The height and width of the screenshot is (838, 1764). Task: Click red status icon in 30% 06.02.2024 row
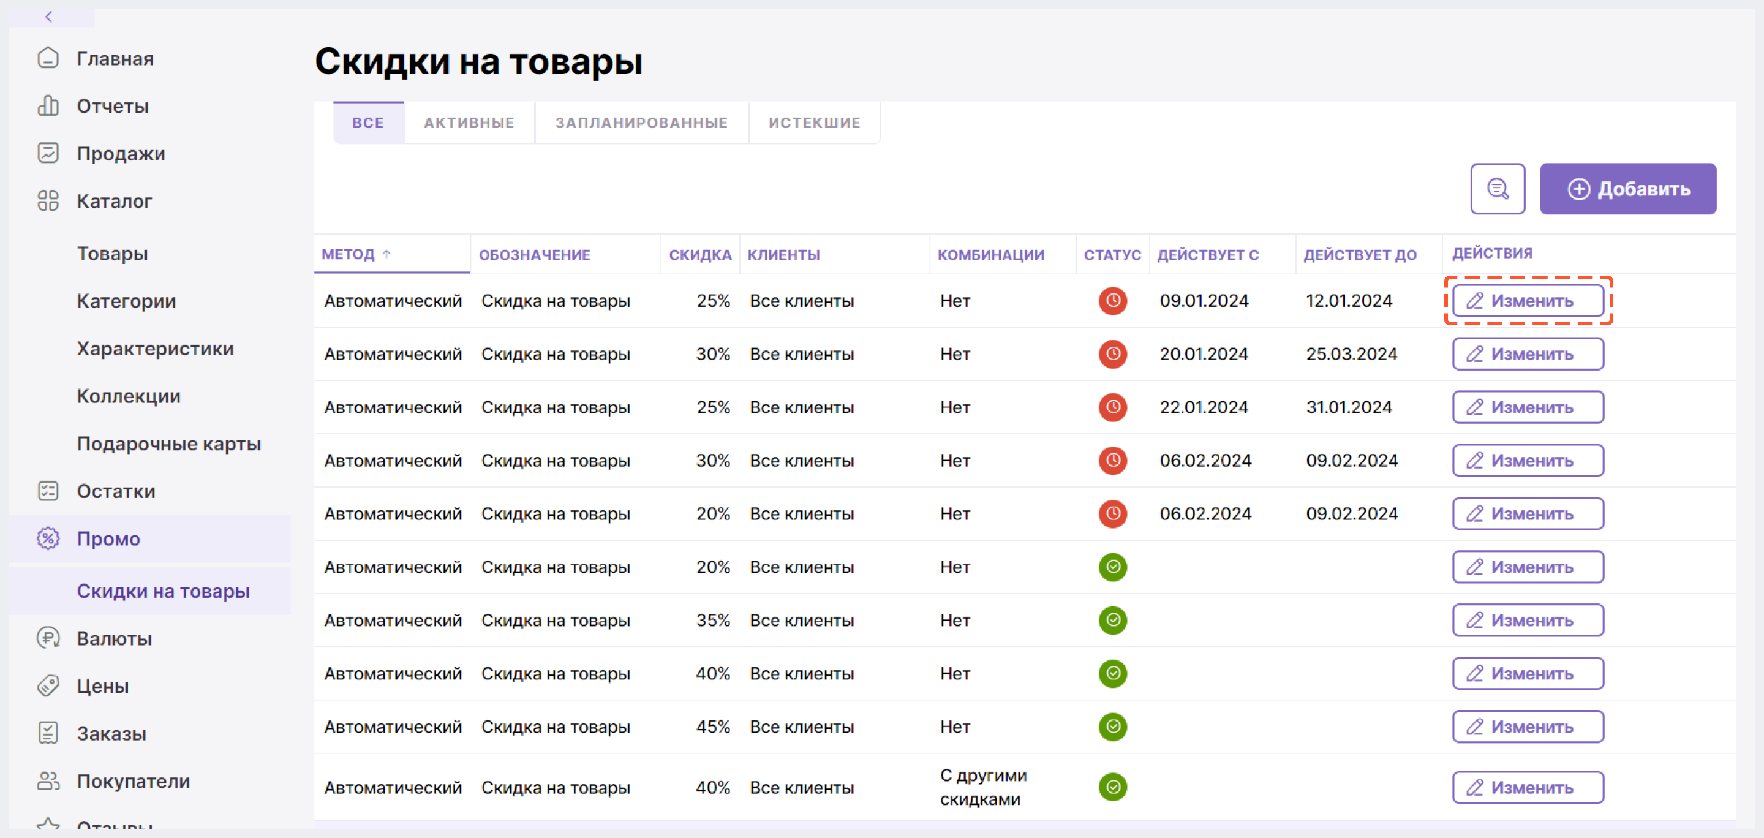(x=1112, y=461)
